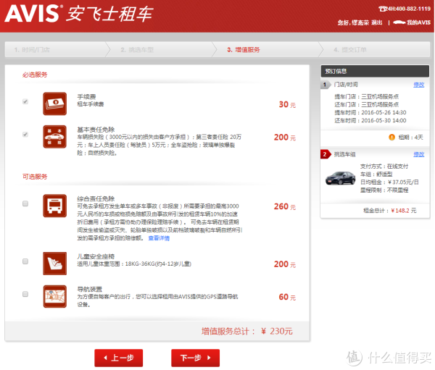Enable the 综合责任免除 checkbox
This screenshot has height=370, width=435.
click(x=25, y=203)
